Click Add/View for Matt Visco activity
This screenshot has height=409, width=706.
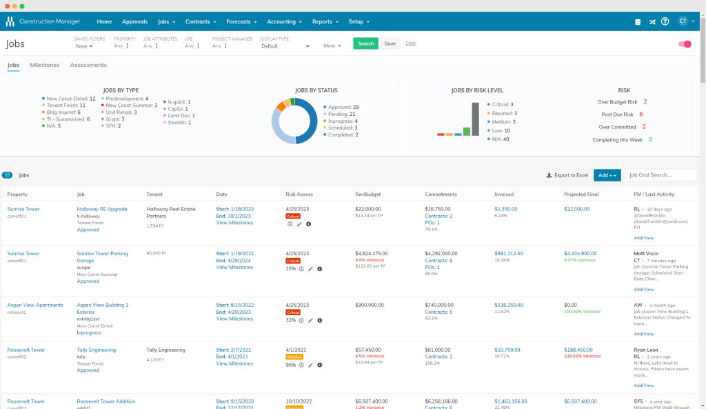tap(643, 290)
